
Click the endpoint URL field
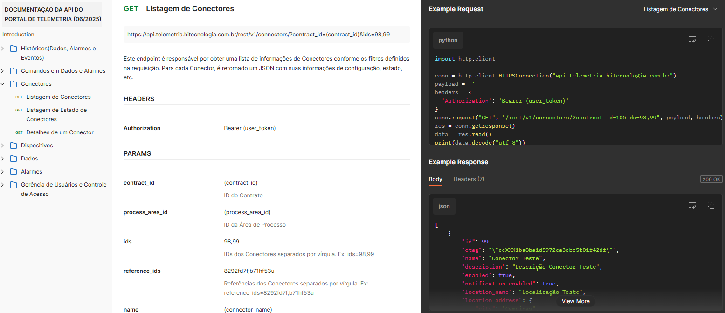pos(266,35)
